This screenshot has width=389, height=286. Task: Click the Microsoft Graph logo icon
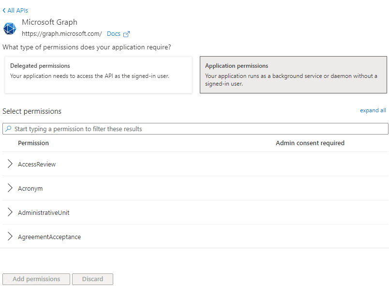(x=10, y=28)
